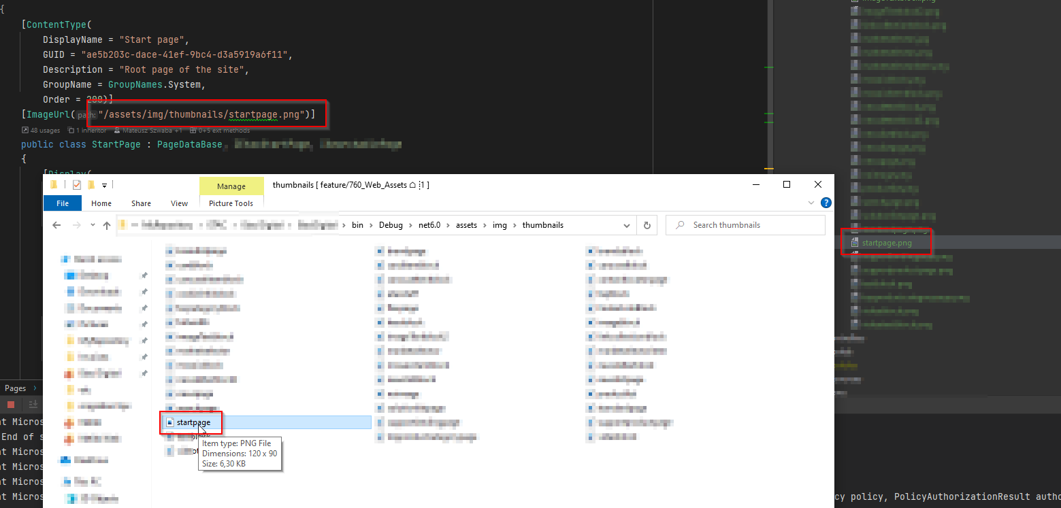
Task: Click the net6.0 breadcrumb segment
Action: coord(428,225)
